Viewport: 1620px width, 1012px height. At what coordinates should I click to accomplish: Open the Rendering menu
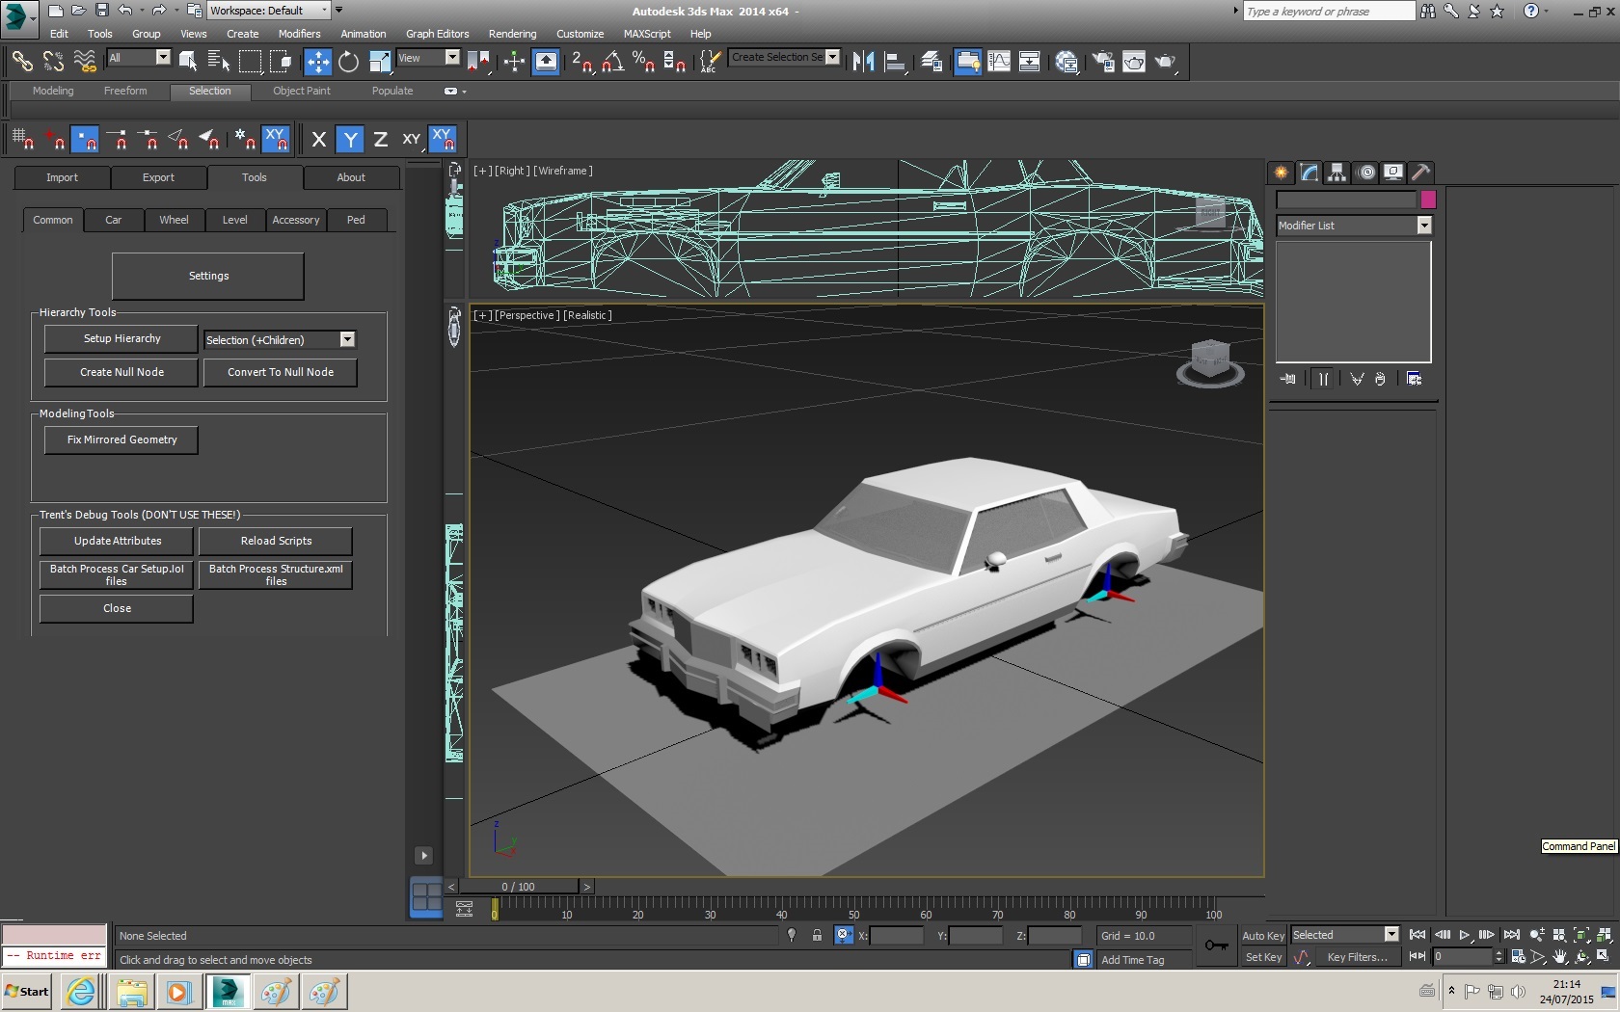(512, 34)
